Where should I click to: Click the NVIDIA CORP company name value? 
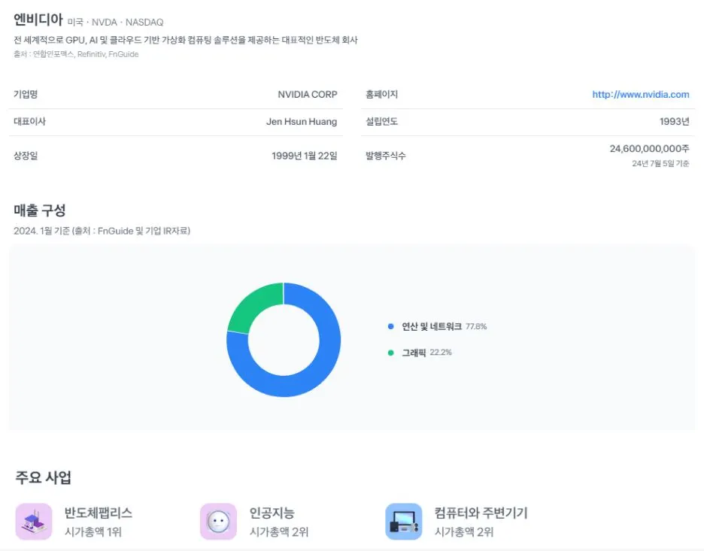tap(307, 94)
